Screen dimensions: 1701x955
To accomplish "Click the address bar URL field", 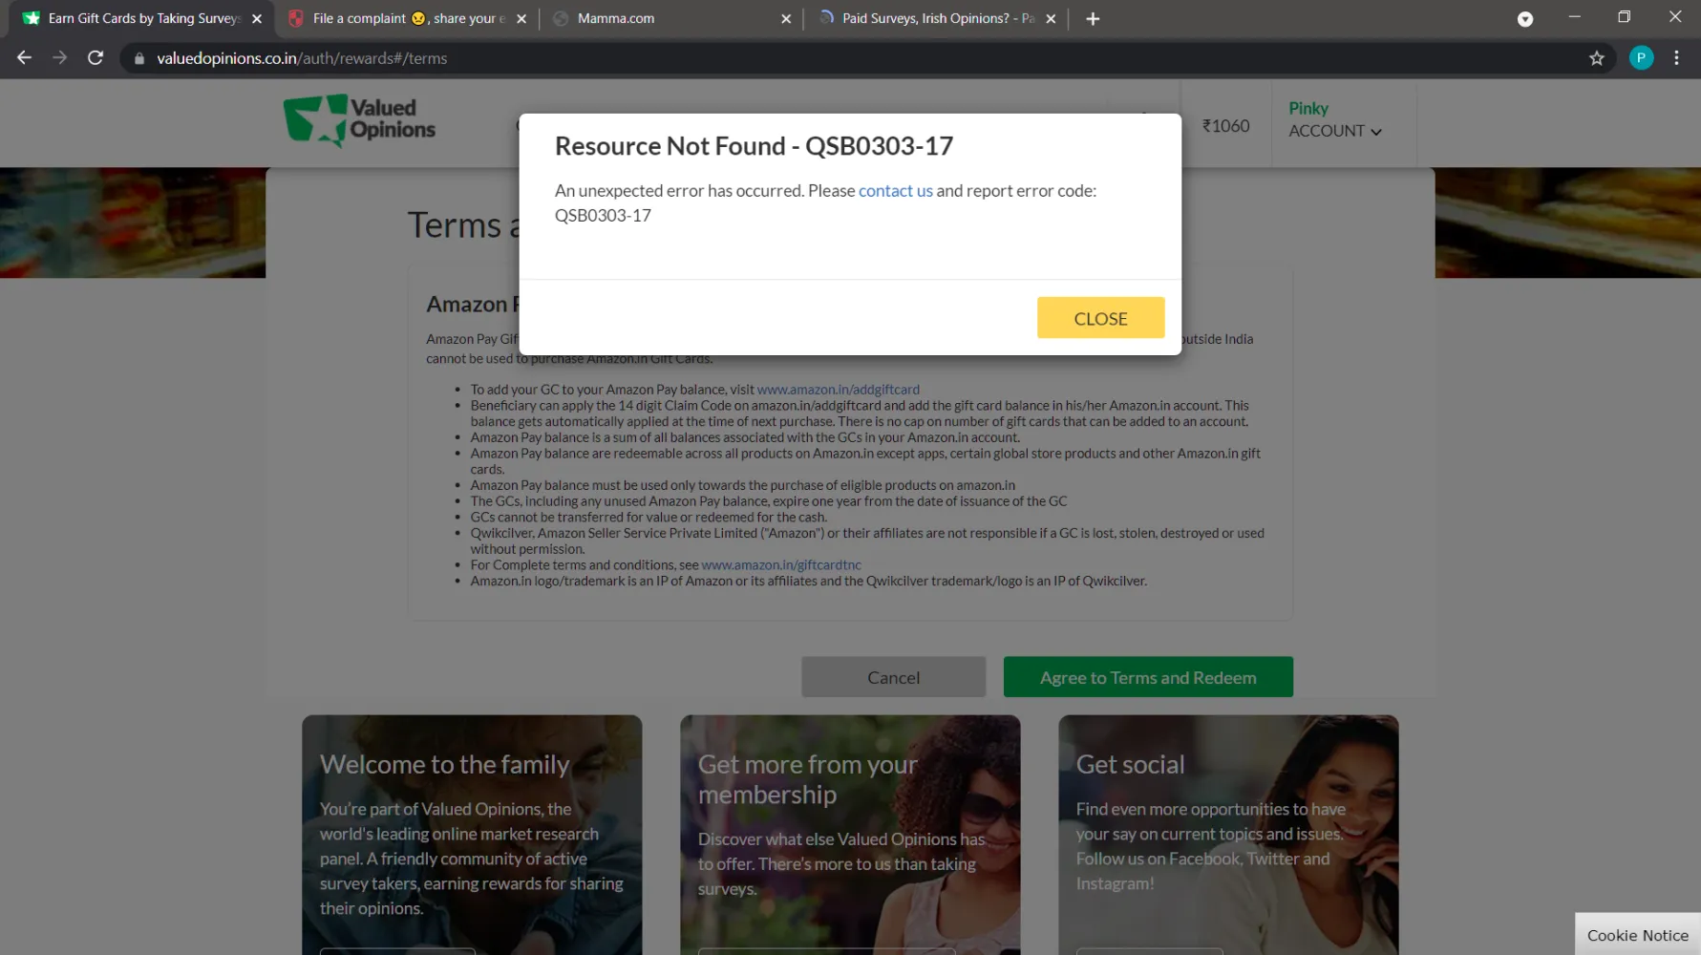I will click(764, 58).
